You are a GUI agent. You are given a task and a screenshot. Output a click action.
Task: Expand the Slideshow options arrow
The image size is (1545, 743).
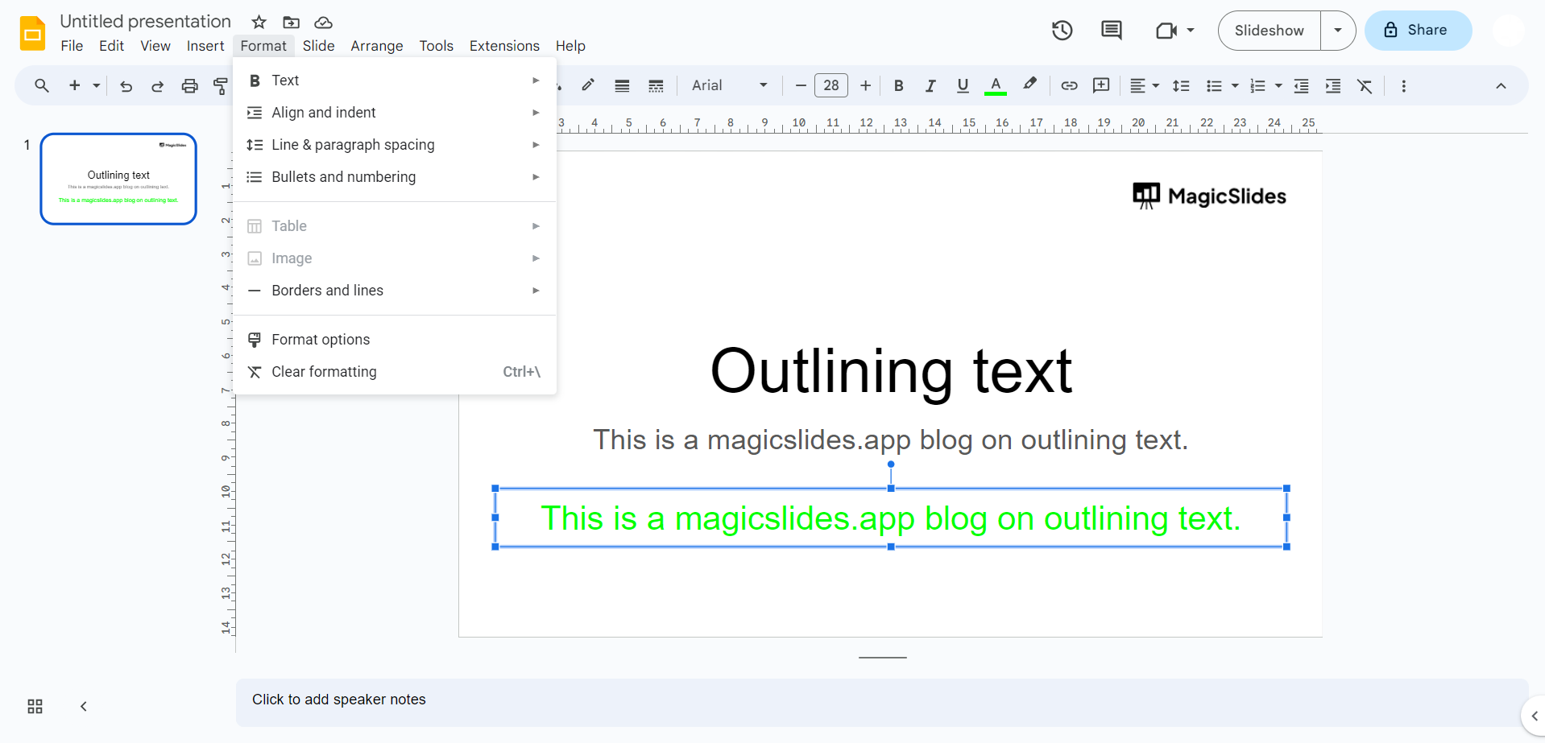(x=1337, y=31)
